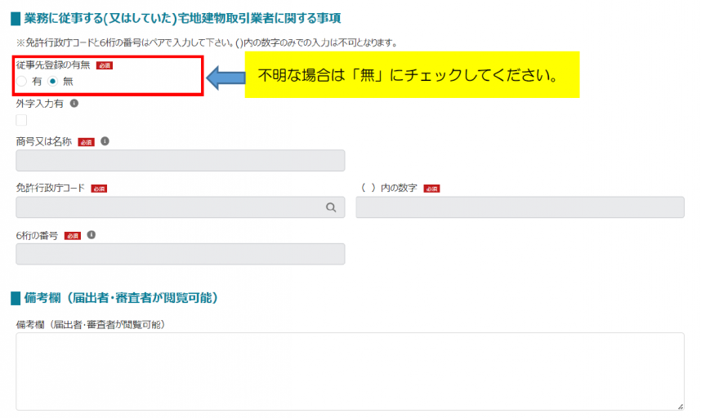
Task: Check the 外字入力有 checkbox
Action: click(x=21, y=120)
